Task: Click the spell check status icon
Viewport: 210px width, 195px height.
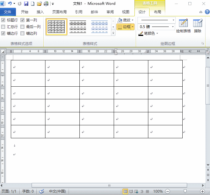Action: [x=42, y=191]
